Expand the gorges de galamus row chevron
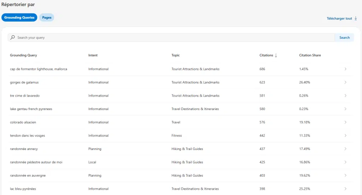This screenshot has height=195, width=362. 345,82
